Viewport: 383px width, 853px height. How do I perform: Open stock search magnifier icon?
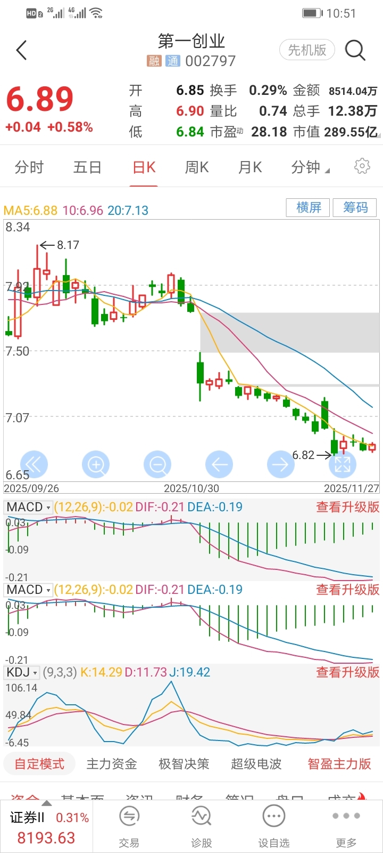pyautogui.click(x=355, y=51)
